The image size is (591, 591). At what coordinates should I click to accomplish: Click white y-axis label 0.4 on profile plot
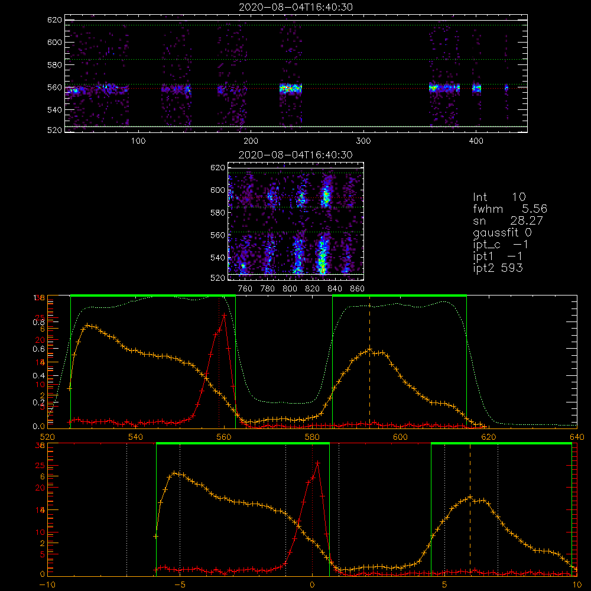coord(39,376)
